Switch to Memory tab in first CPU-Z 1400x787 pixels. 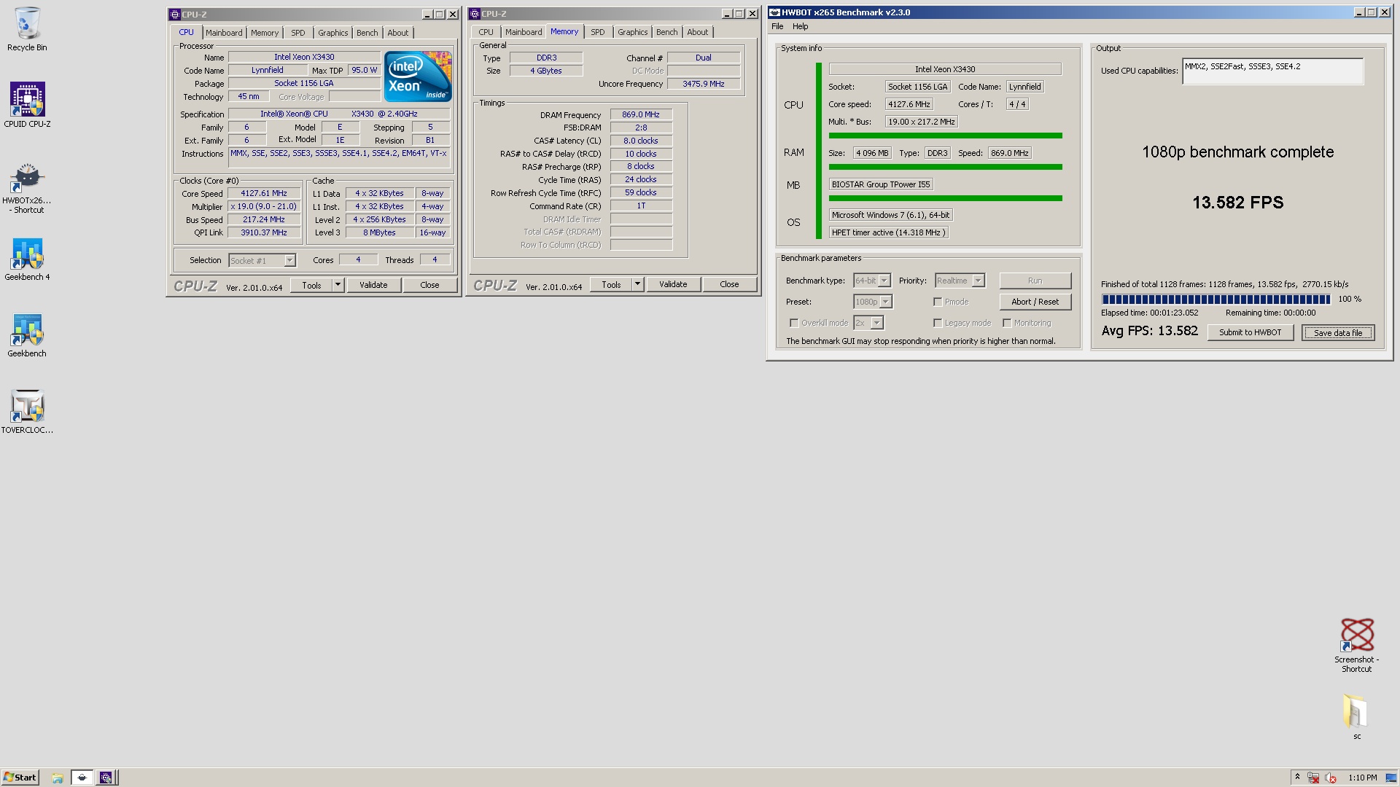265,33
